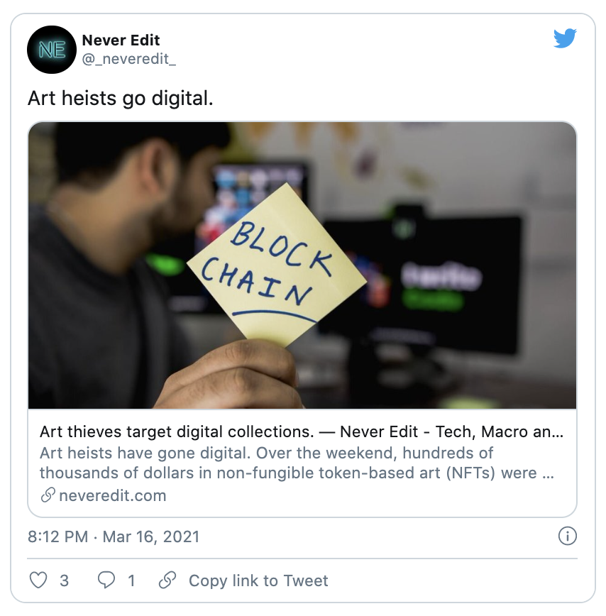Select Copy link to Tweet text
This screenshot has width=606, height=616.
[x=258, y=581]
